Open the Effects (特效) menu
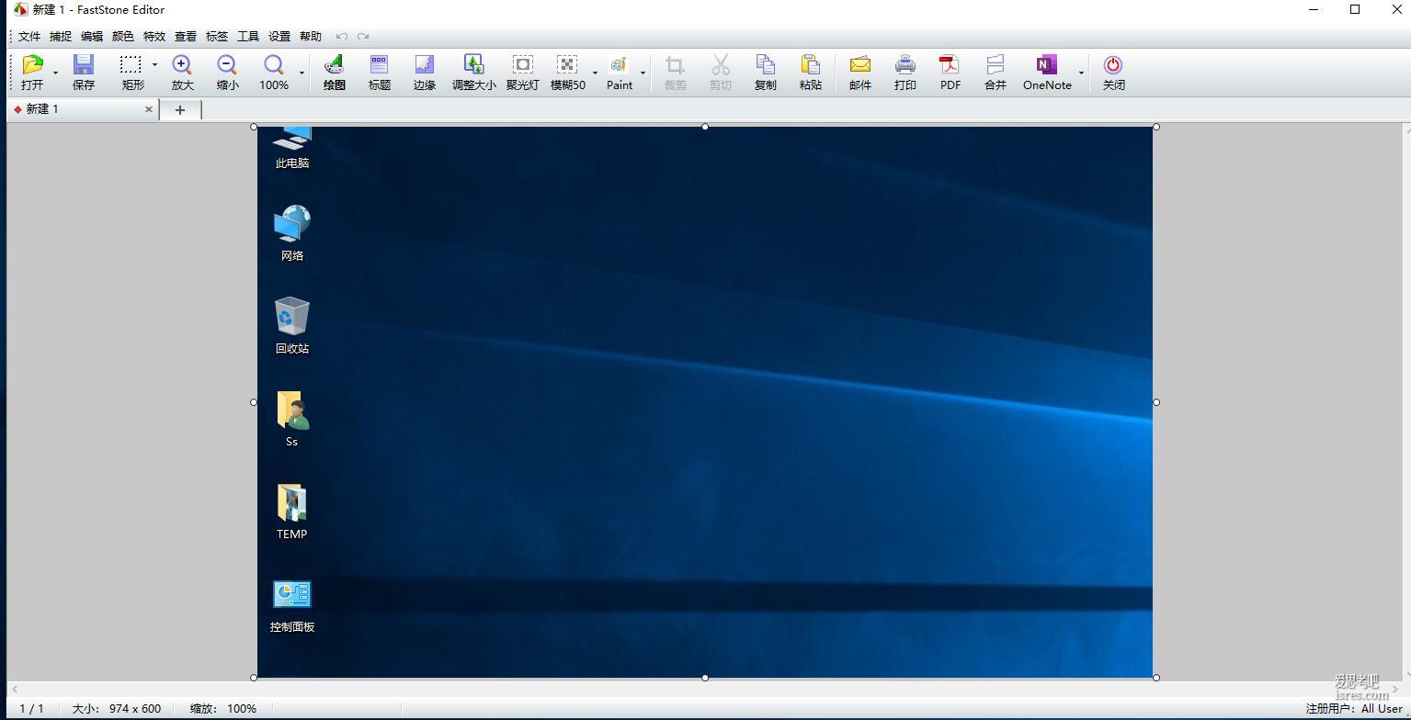 point(154,37)
